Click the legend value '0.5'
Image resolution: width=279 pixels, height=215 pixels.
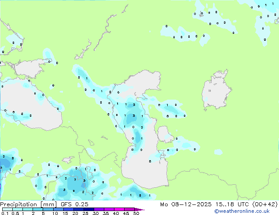[x=15, y=213]
